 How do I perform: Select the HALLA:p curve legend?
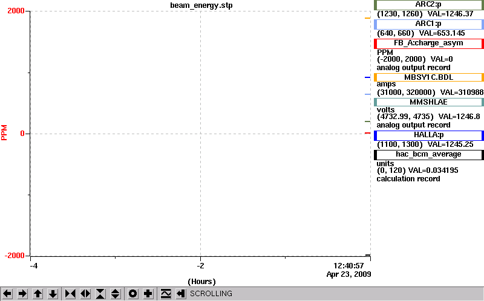pos(429,135)
